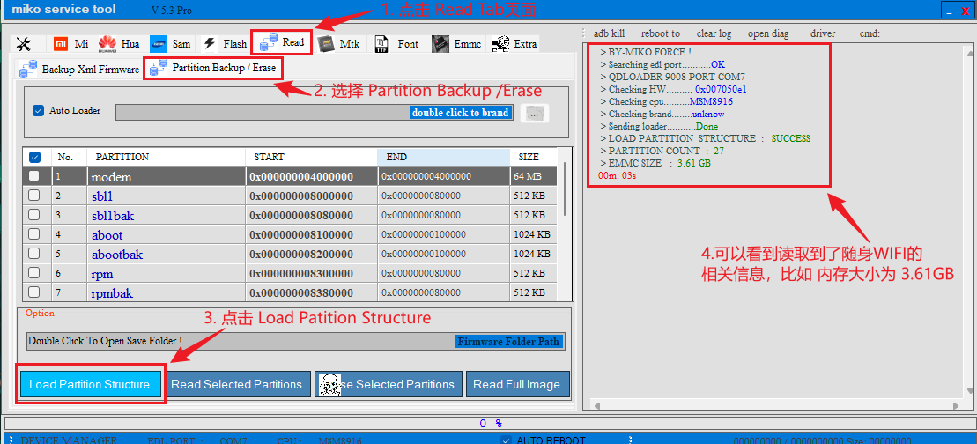Open the Extra tab
Viewport: 977px width, 444px height.
(514, 44)
